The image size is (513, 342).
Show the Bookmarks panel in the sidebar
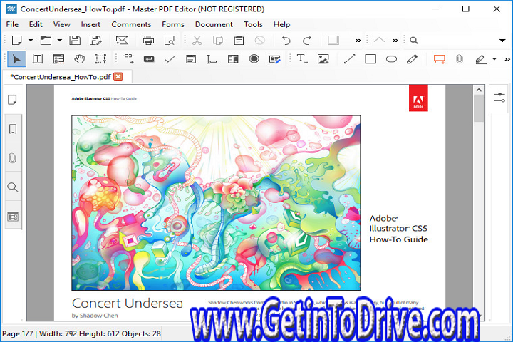click(13, 129)
